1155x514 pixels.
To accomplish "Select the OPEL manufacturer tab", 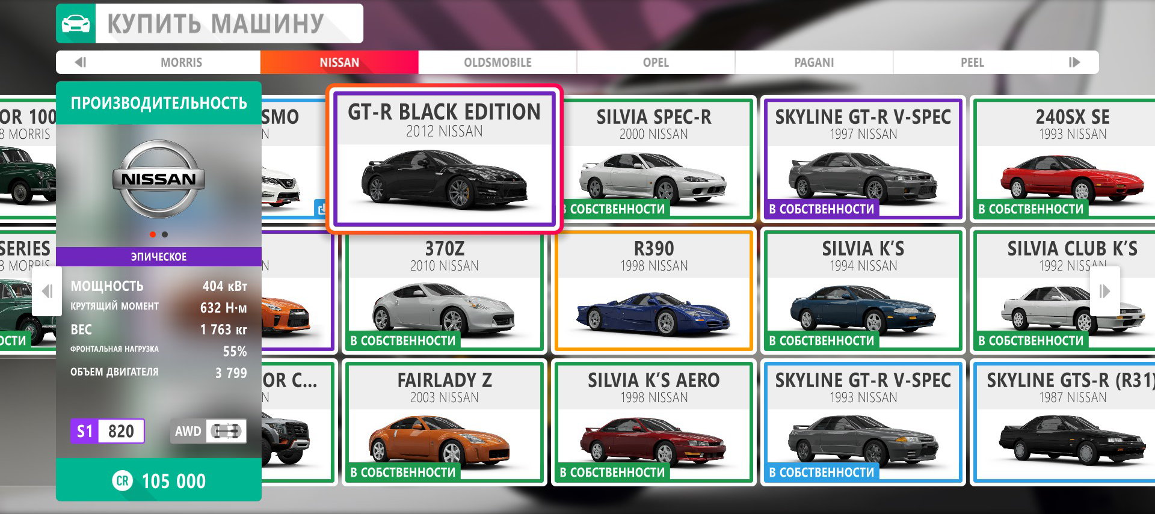I will coord(656,63).
